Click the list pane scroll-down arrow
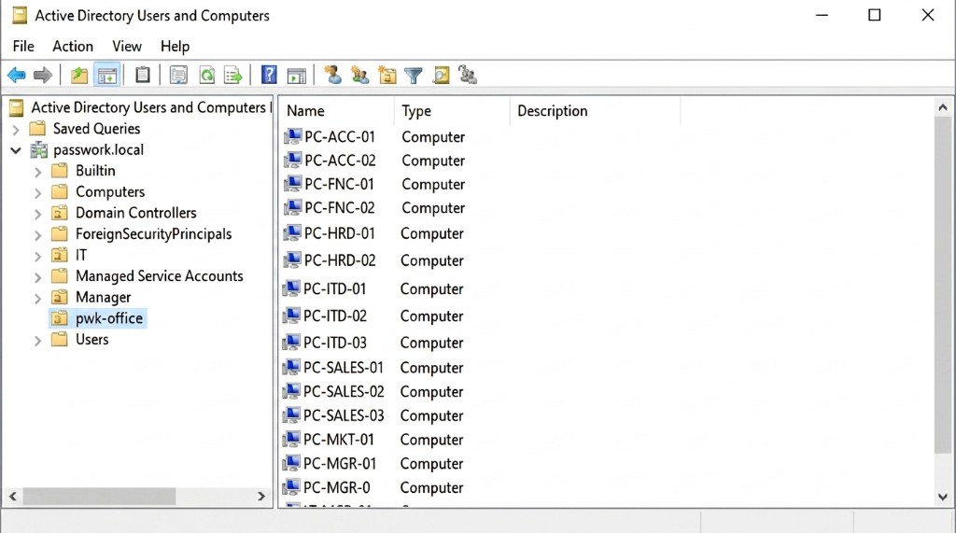 pos(943,497)
